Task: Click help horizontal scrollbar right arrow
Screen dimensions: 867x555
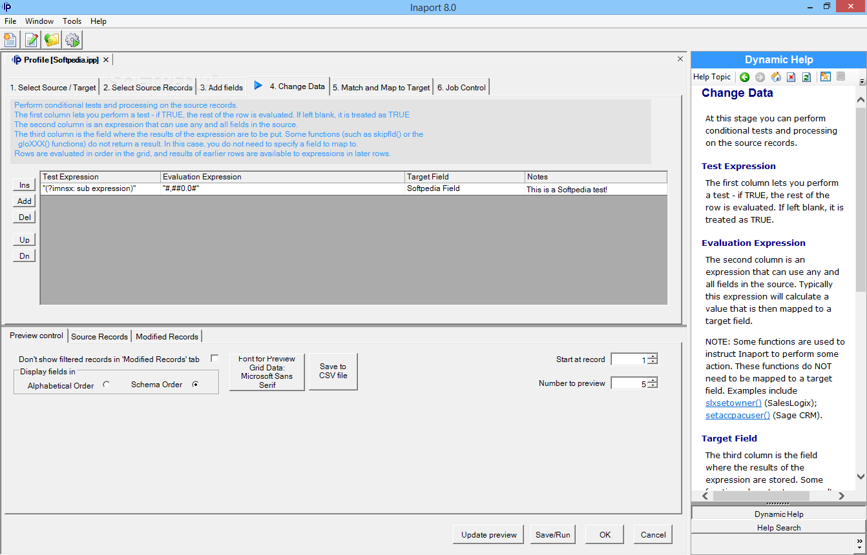Action: click(x=841, y=496)
